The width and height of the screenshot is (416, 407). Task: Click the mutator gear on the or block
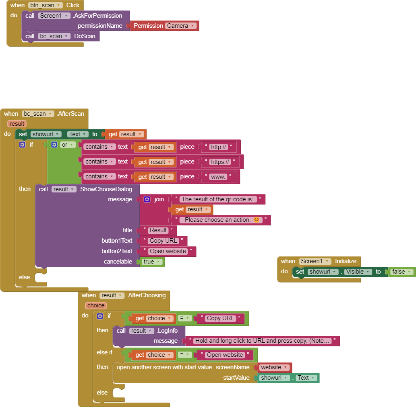(x=54, y=145)
